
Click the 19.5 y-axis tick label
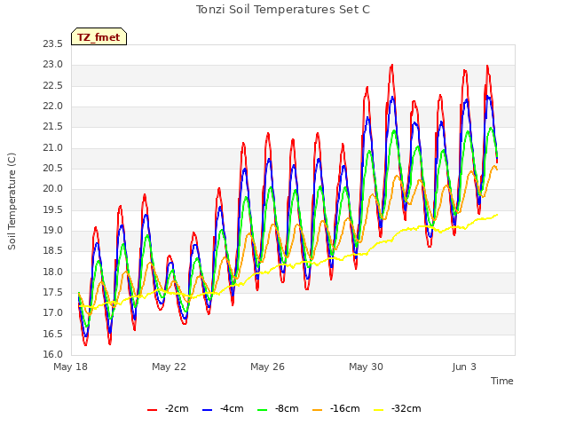(x=53, y=209)
